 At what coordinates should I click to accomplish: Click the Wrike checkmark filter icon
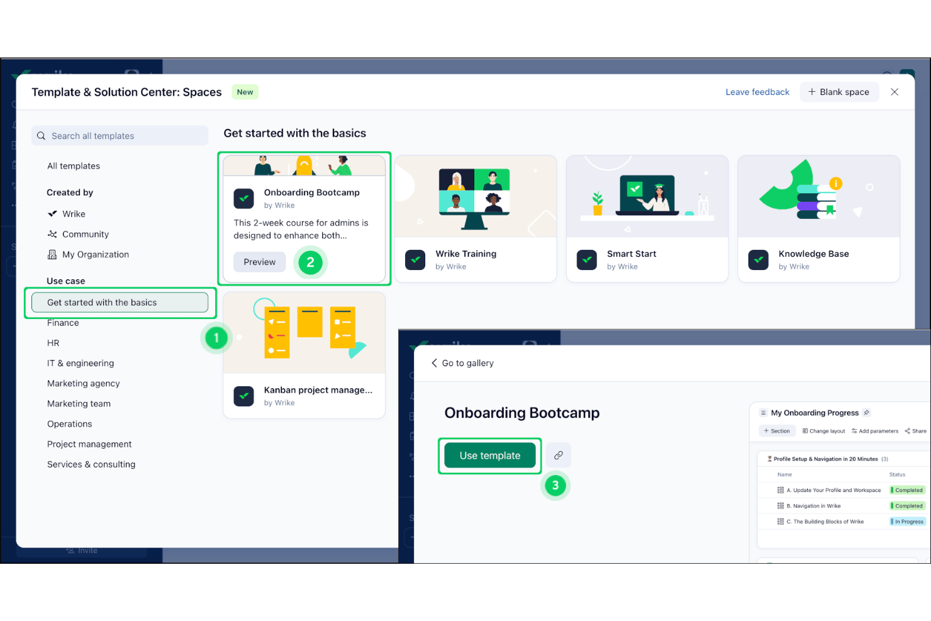[x=52, y=214]
